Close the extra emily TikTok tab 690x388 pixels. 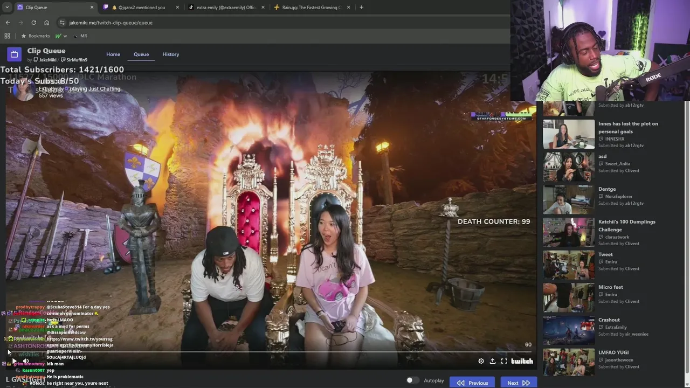coord(263,8)
